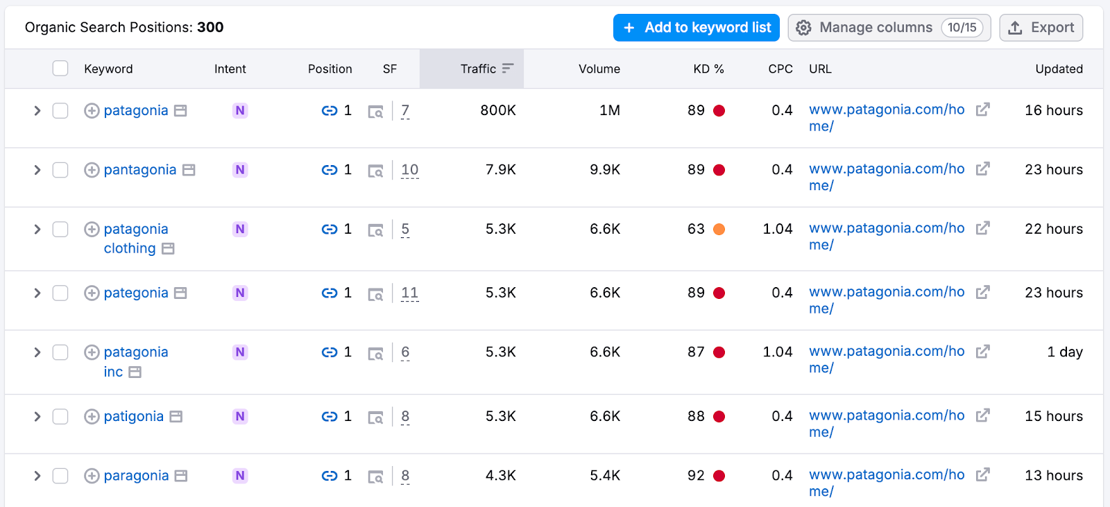Screen dimensions: 1110x507
Task: Expand the patagonia keyword row
Action: tap(37, 111)
